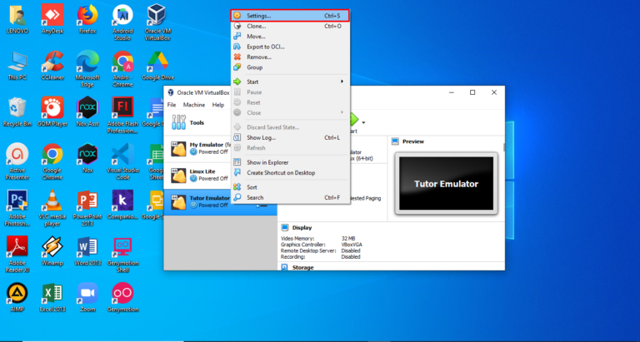The height and width of the screenshot is (342, 640).
Task: Choose Sort in the context menu
Action: click(x=290, y=187)
